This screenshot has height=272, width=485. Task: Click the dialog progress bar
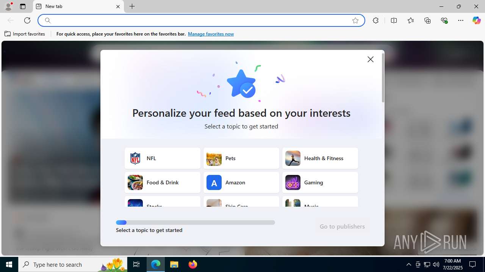(x=196, y=223)
